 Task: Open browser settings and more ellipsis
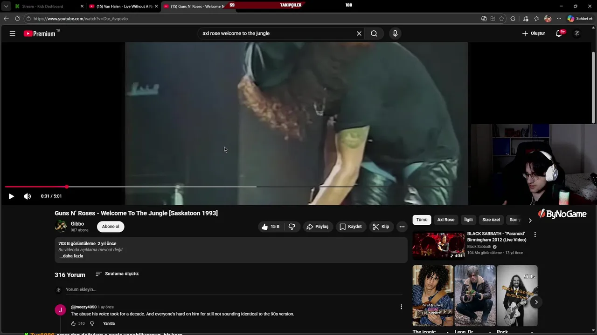(559, 19)
